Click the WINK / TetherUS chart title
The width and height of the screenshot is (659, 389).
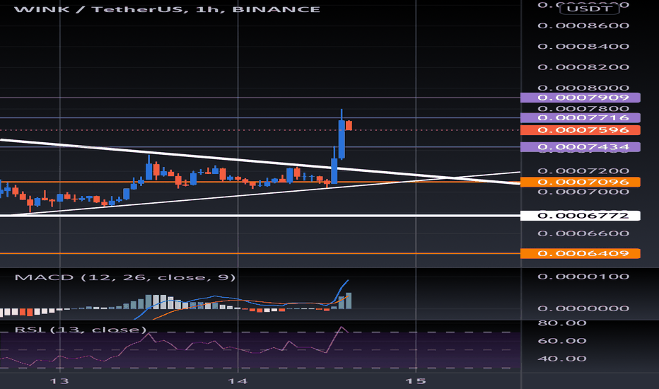(167, 9)
